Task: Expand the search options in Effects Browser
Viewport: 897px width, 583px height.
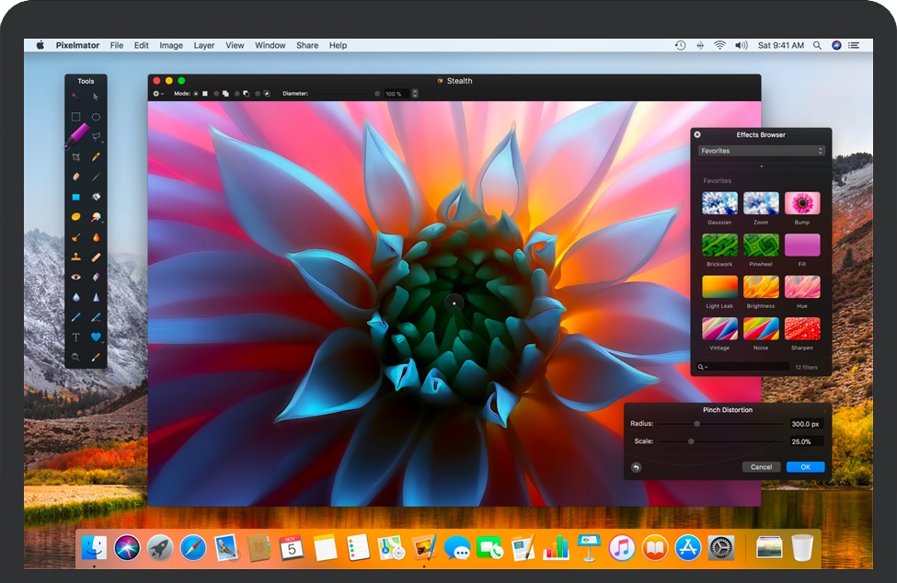Action: pyautogui.click(x=703, y=367)
